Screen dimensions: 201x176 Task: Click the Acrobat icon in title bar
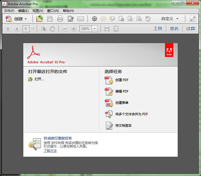(x=4, y=4)
